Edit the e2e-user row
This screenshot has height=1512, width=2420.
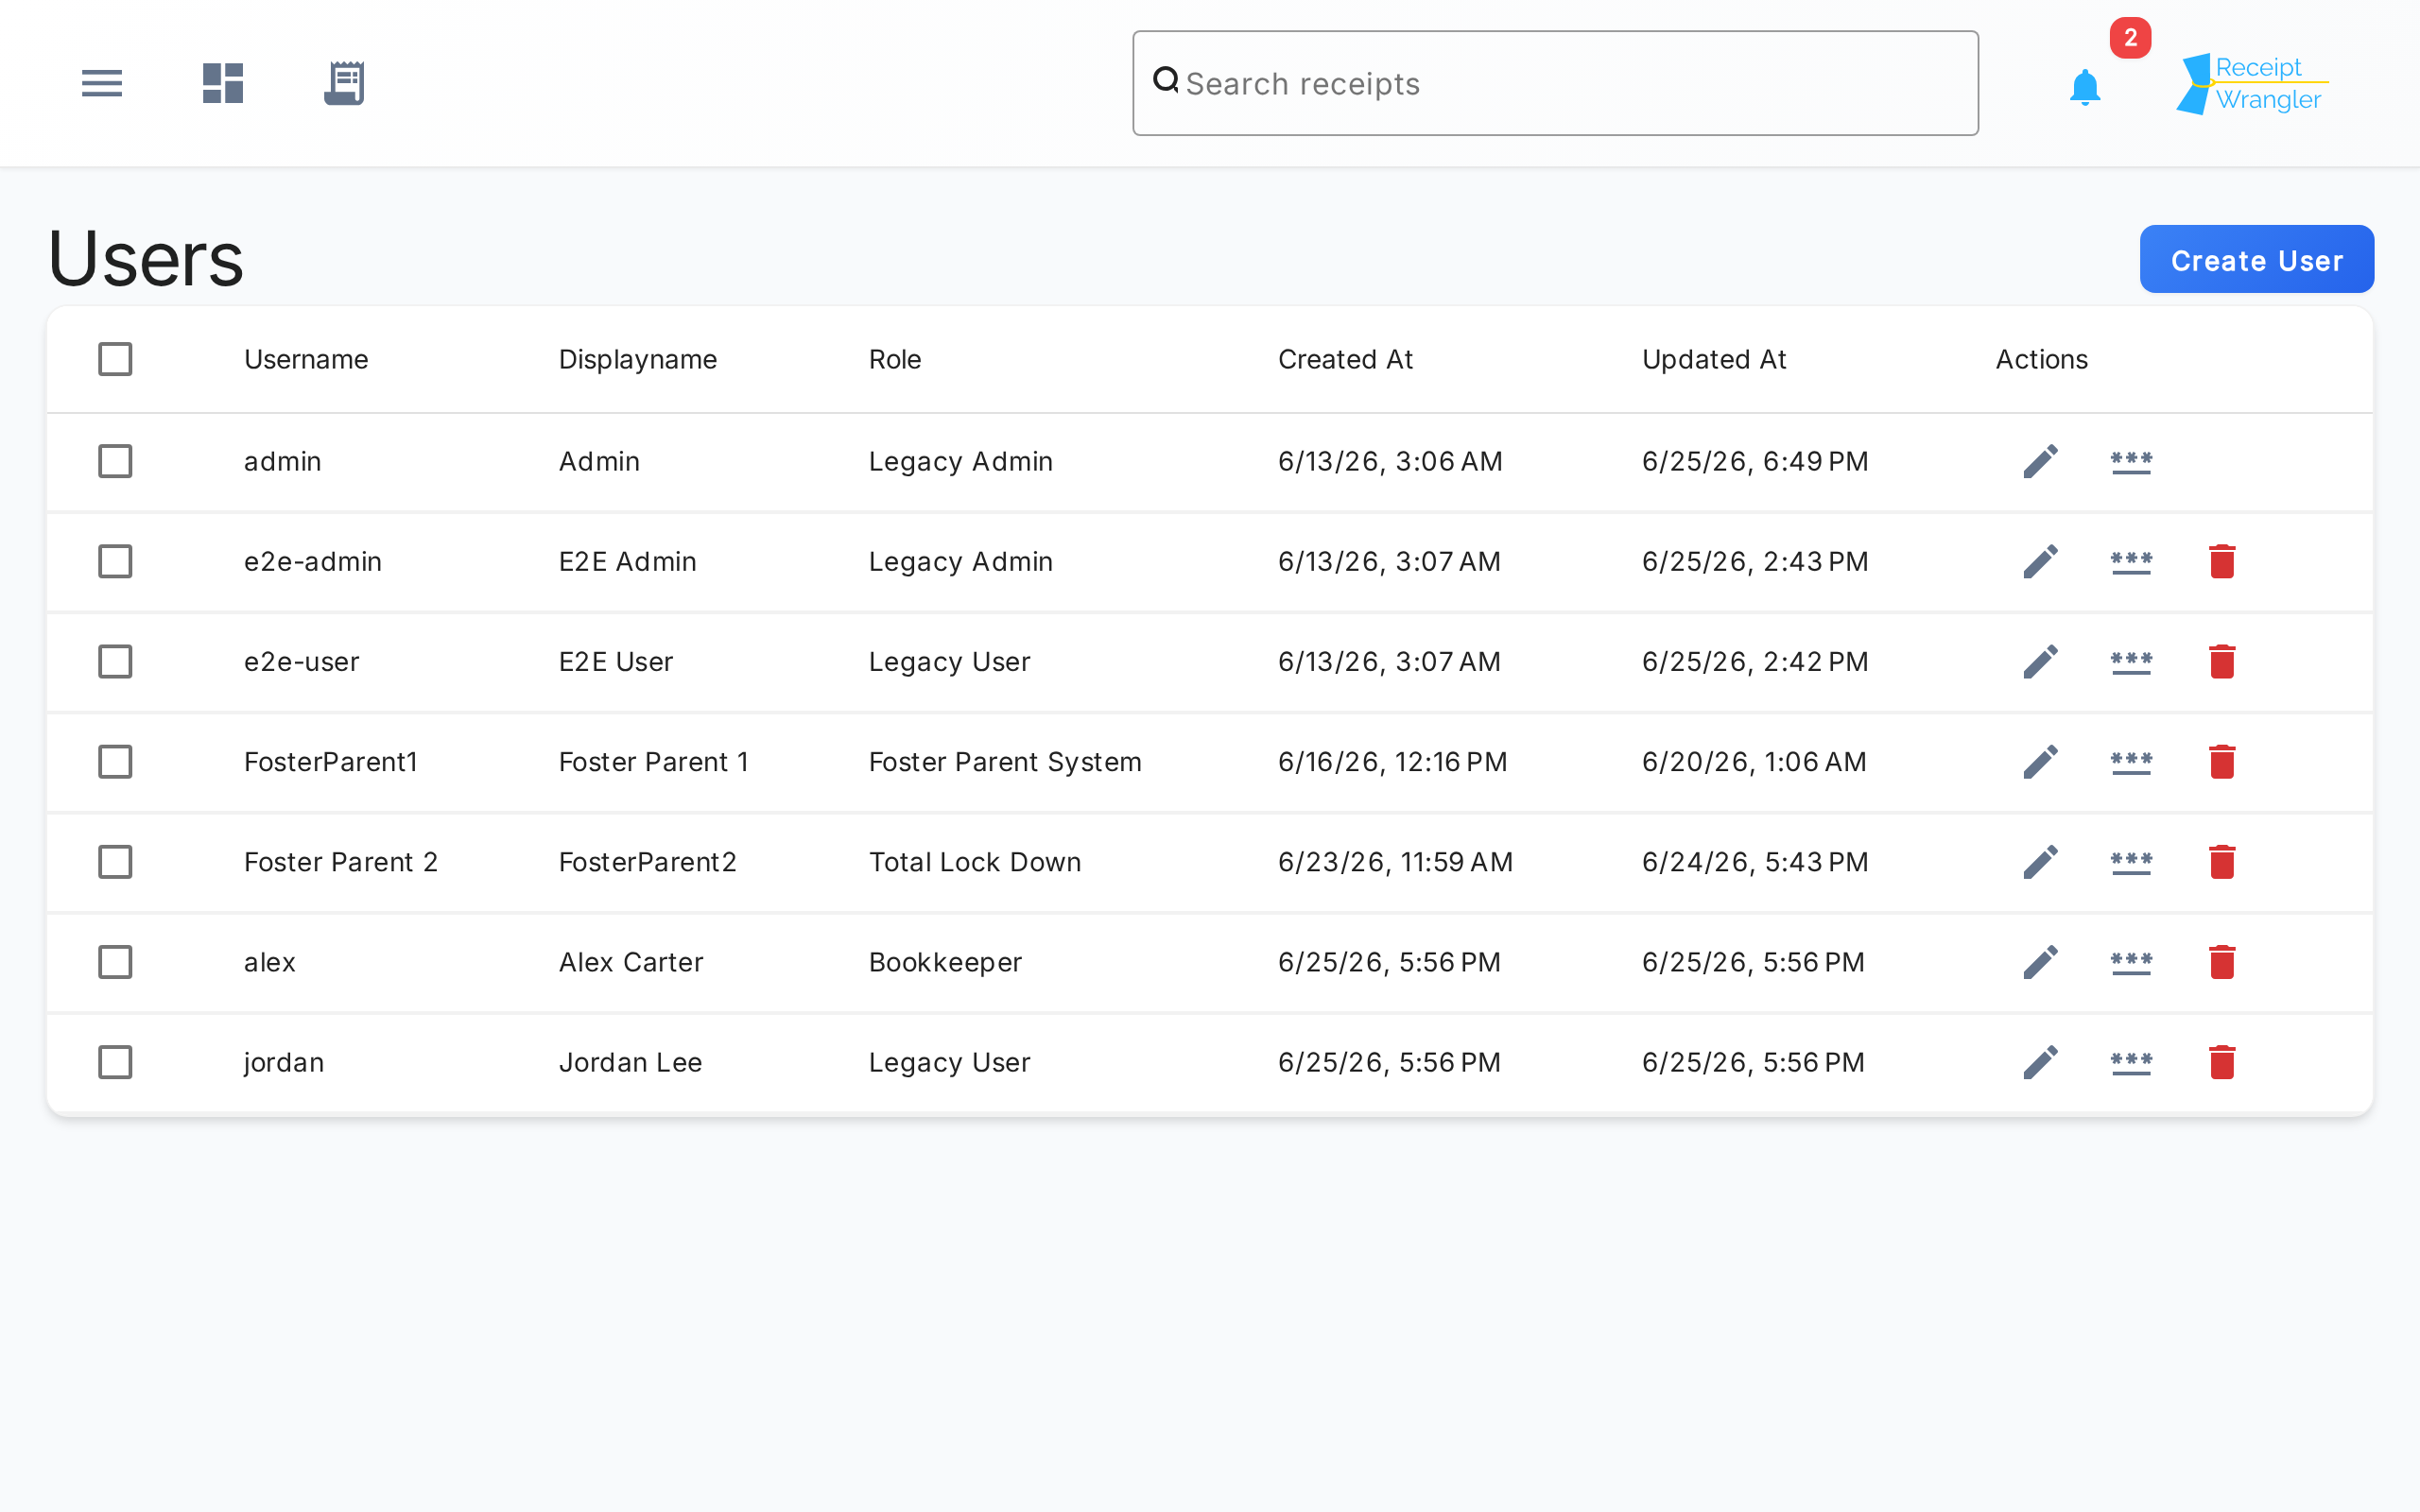[x=2040, y=661]
